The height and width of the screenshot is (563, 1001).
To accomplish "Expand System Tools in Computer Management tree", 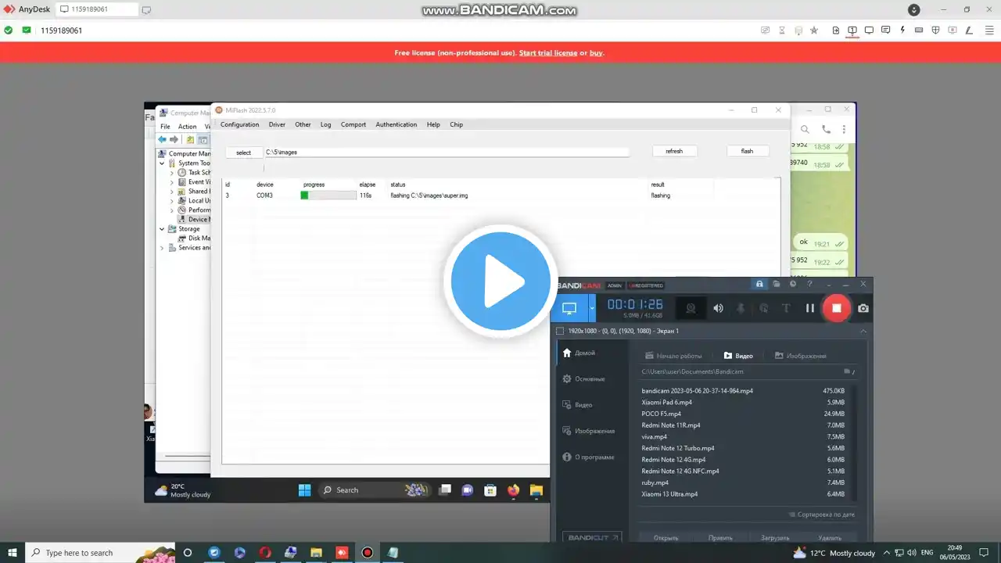I will pos(163,163).
